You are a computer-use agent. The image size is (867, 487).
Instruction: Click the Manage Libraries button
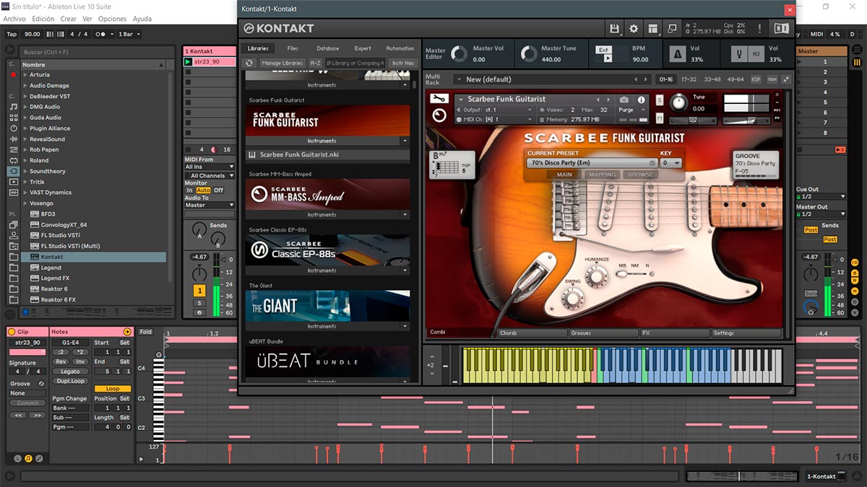(282, 63)
